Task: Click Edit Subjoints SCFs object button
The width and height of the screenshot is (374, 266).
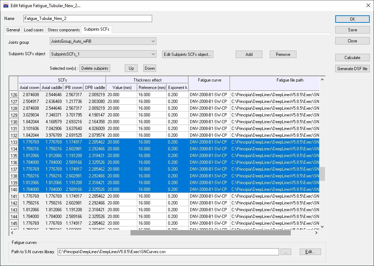Action: coord(187,54)
